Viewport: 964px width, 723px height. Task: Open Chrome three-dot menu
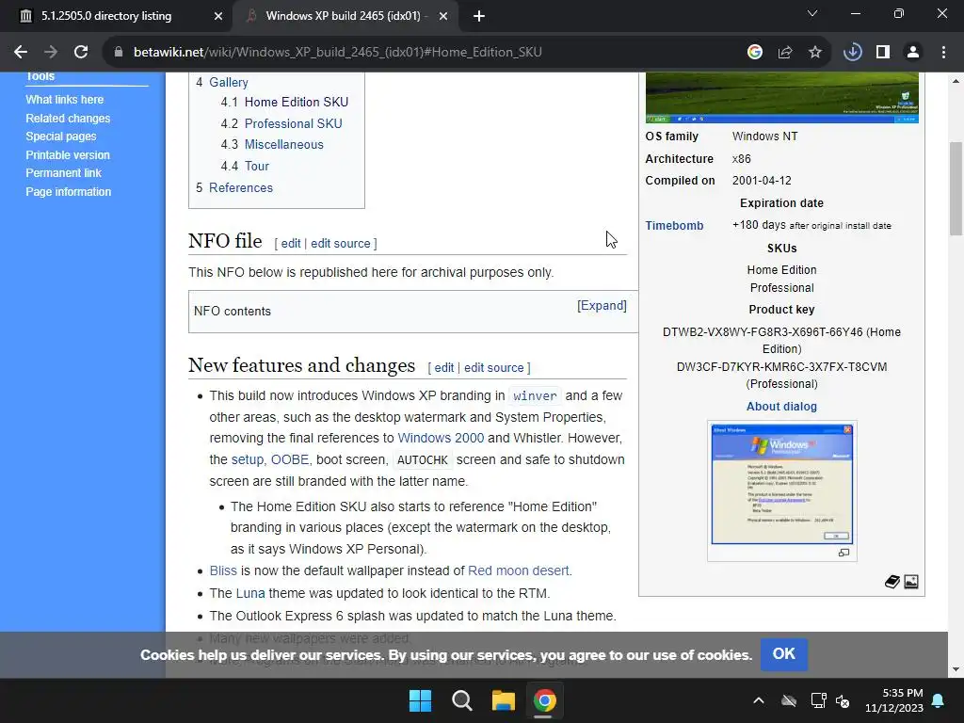tap(943, 53)
